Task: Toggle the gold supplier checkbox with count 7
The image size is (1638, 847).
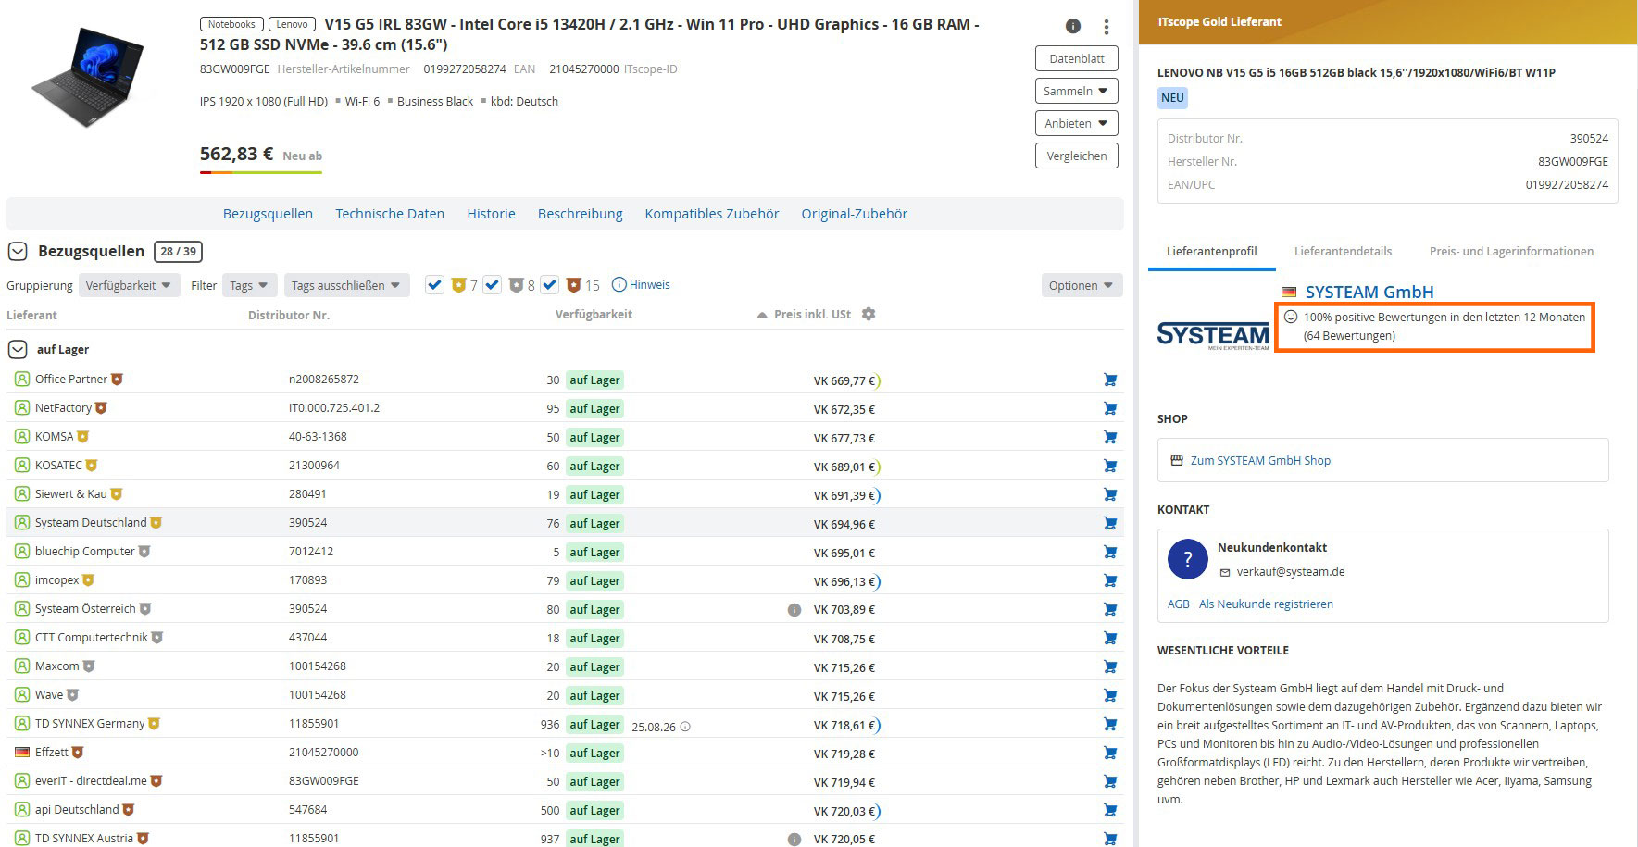Action: point(434,284)
